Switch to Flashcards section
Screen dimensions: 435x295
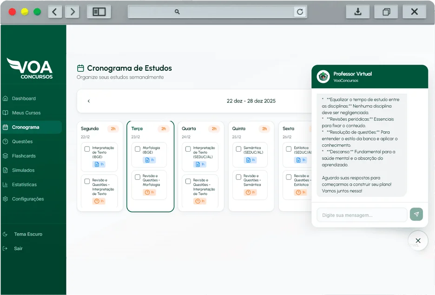(24, 156)
